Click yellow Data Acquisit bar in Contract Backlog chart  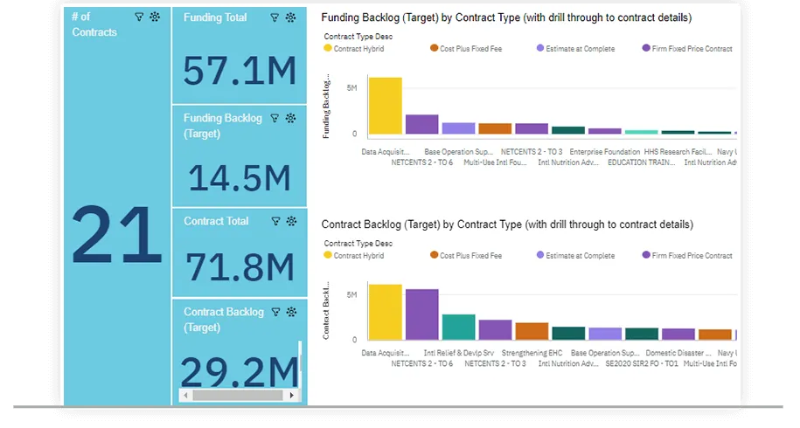386,313
